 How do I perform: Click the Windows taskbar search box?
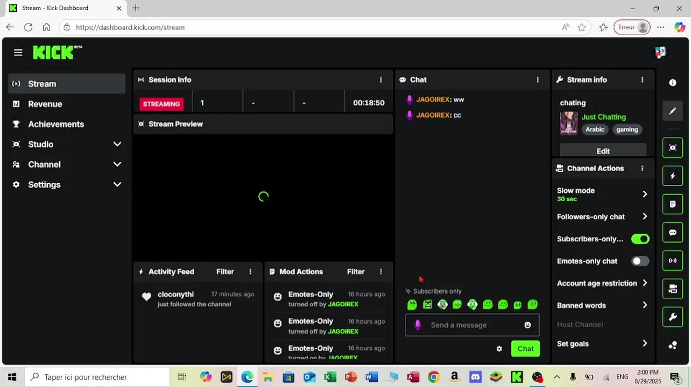[97, 377]
